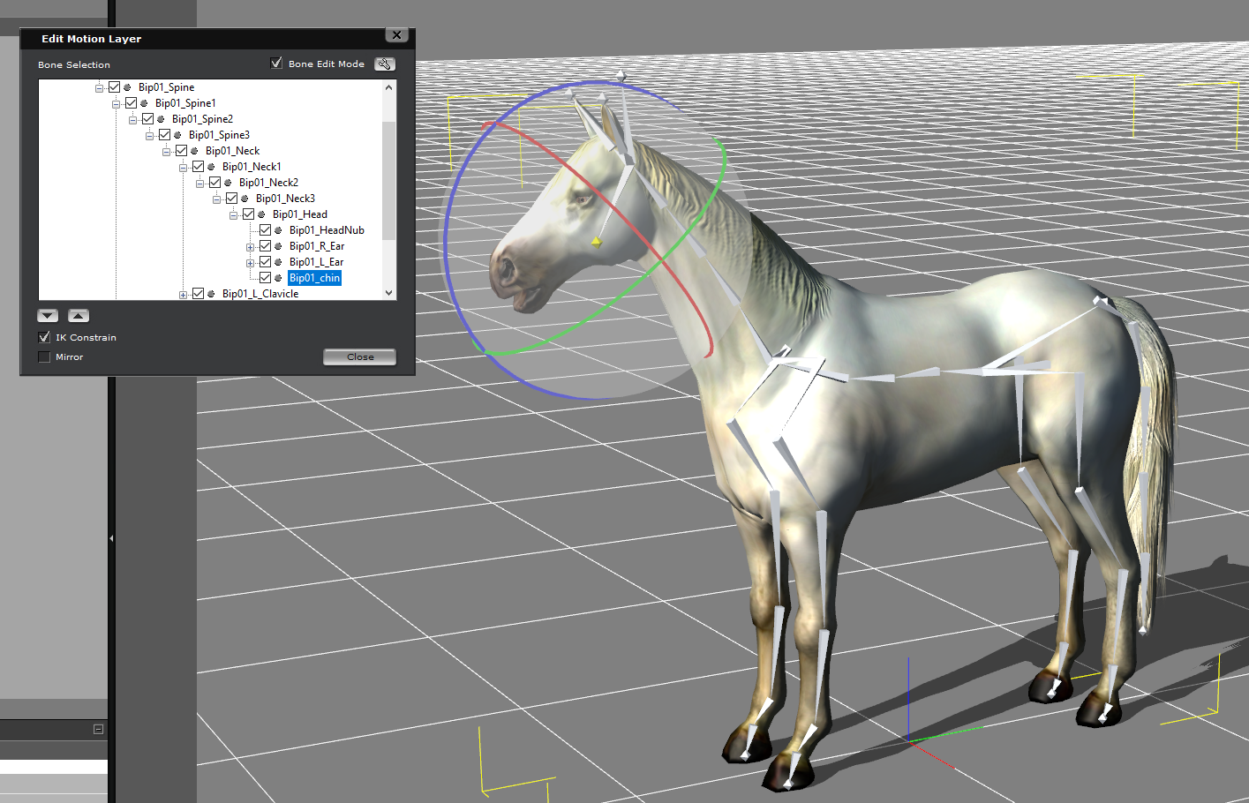This screenshot has height=803, width=1249.
Task: Enable the Mirror checkbox
Action: pos(44,356)
